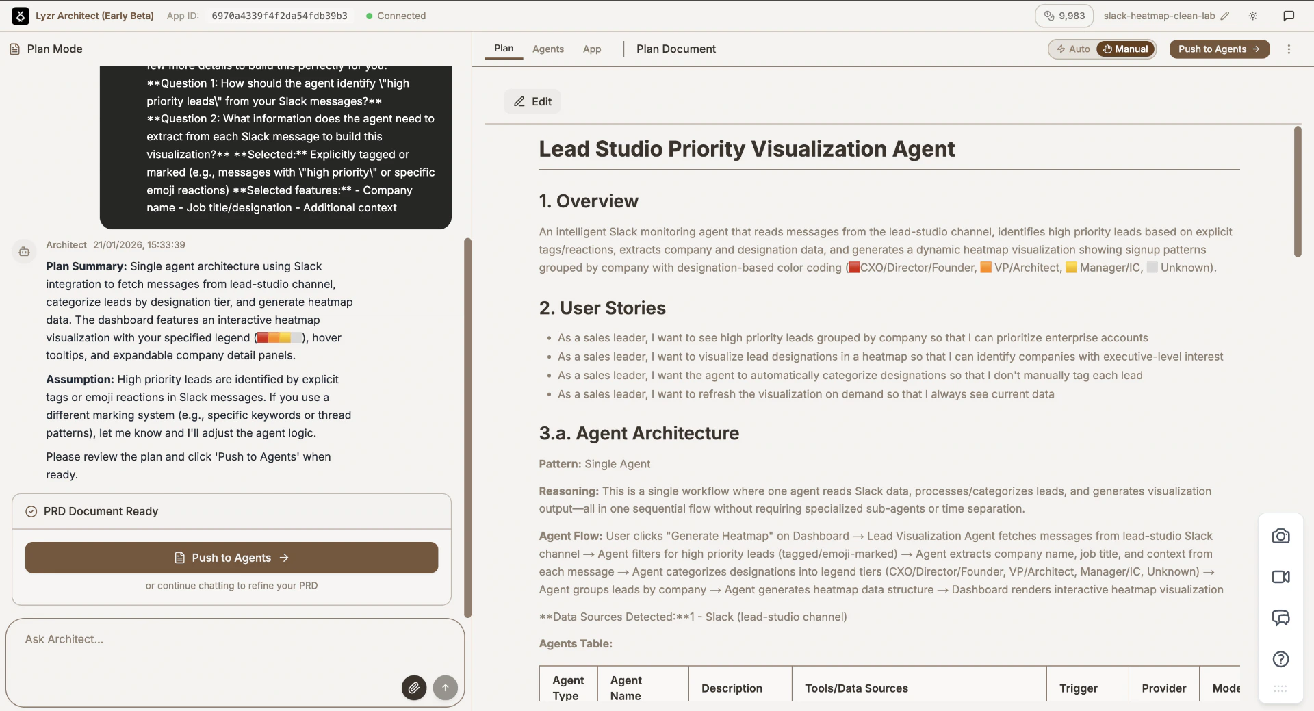Switch to Auto mode
This screenshot has width=1314, height=711.
click(x=1072, y=49)
